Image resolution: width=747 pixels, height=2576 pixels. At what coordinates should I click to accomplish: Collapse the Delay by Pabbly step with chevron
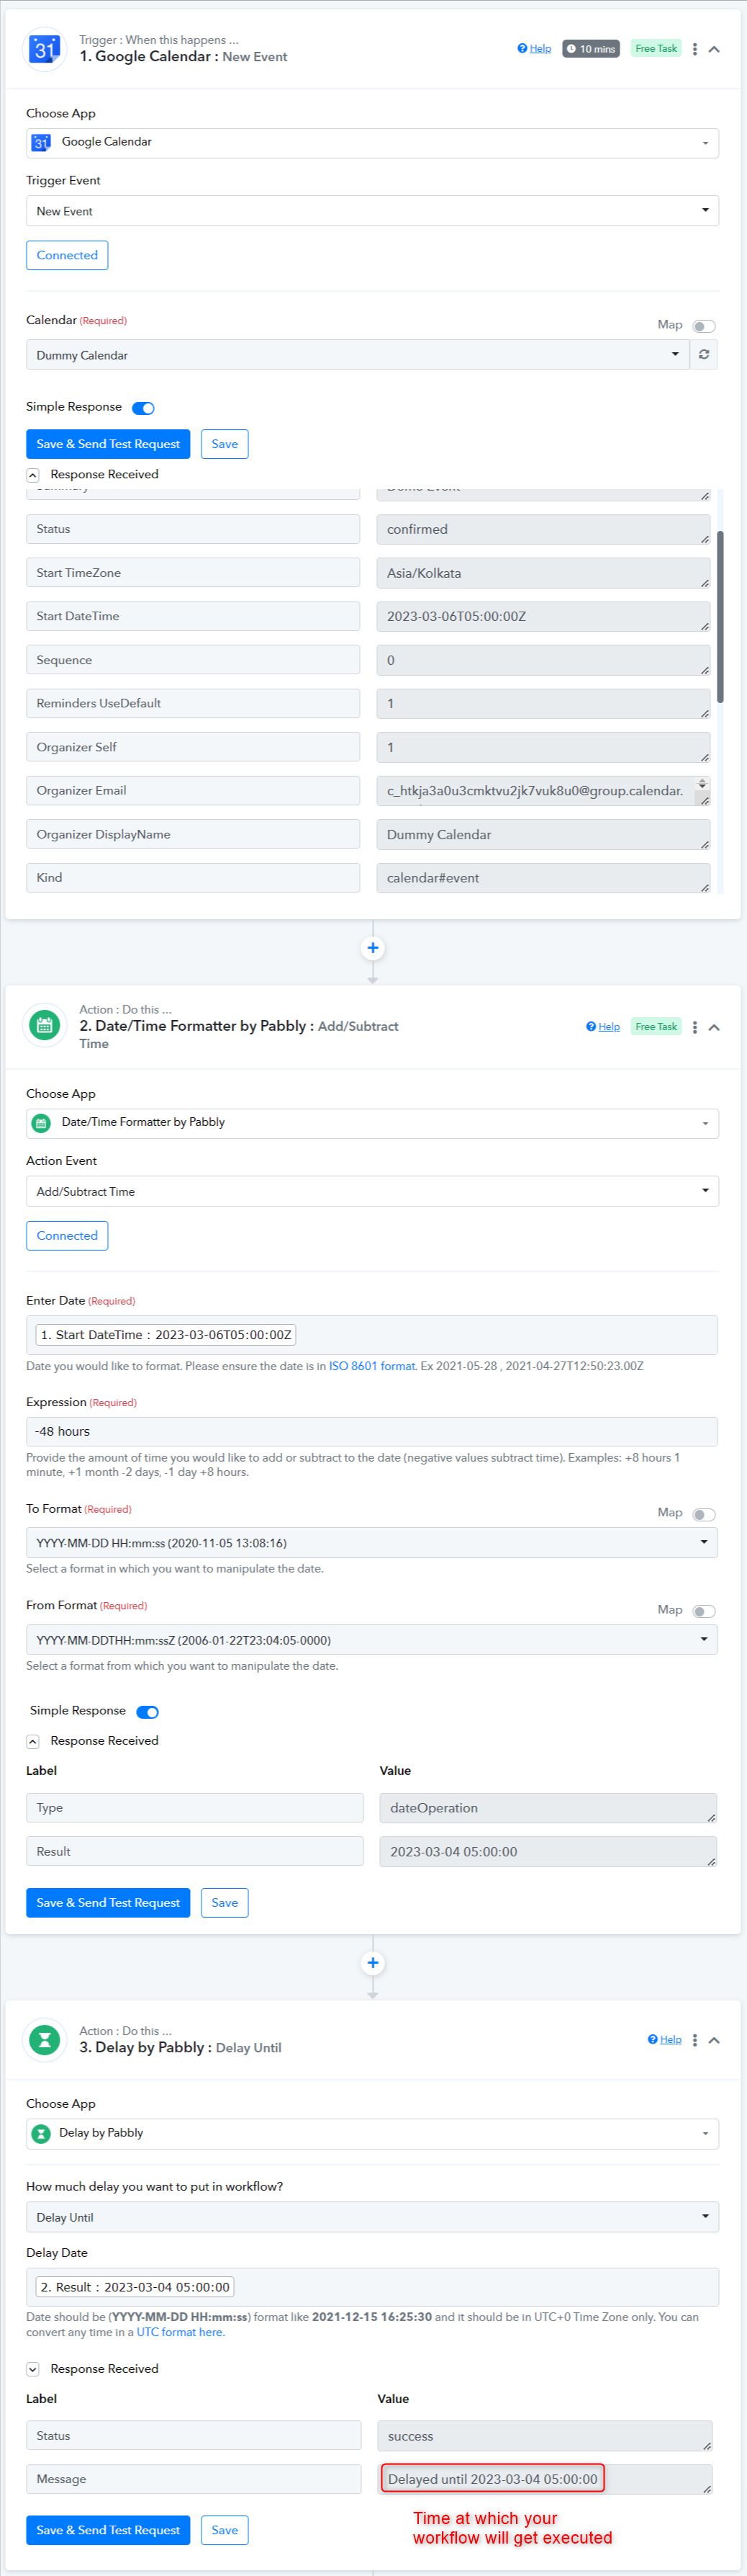point(715,2040)
